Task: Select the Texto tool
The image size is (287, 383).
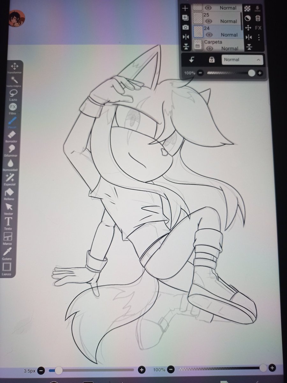Action: point(8,223)
